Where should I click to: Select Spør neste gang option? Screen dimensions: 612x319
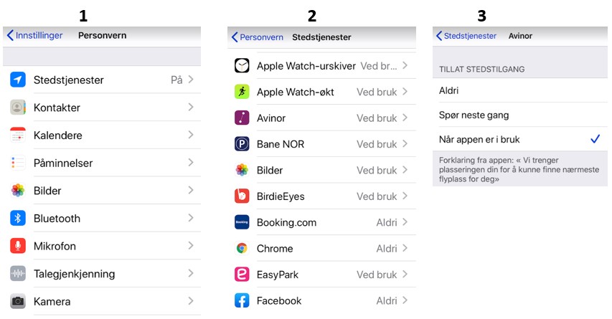520,115
